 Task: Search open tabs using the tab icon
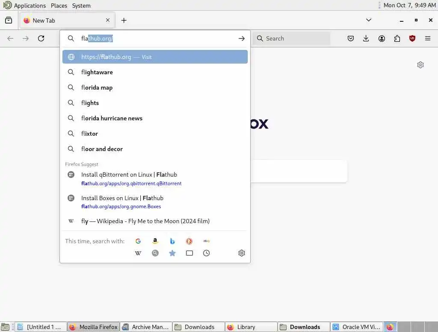pos(189,253)
